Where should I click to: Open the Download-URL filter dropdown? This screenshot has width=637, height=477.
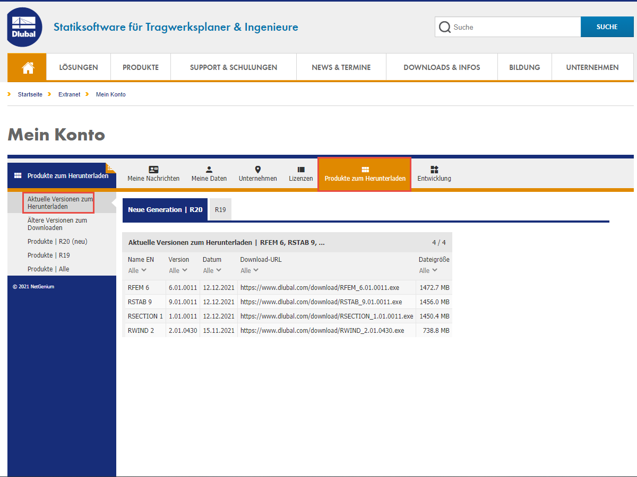click(x=249, y=270)
